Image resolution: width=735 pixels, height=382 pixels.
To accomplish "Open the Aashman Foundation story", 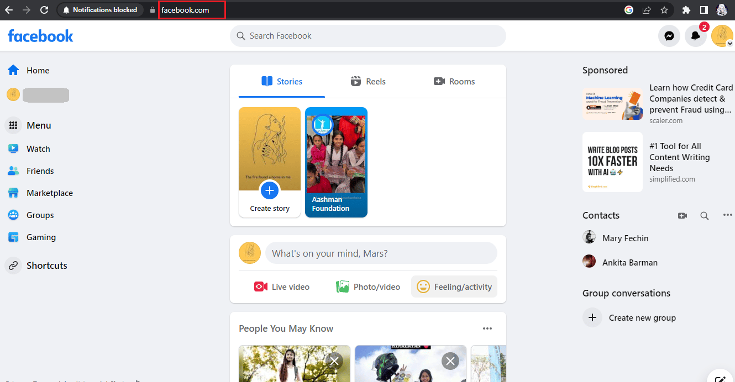I will coord(336,162).
